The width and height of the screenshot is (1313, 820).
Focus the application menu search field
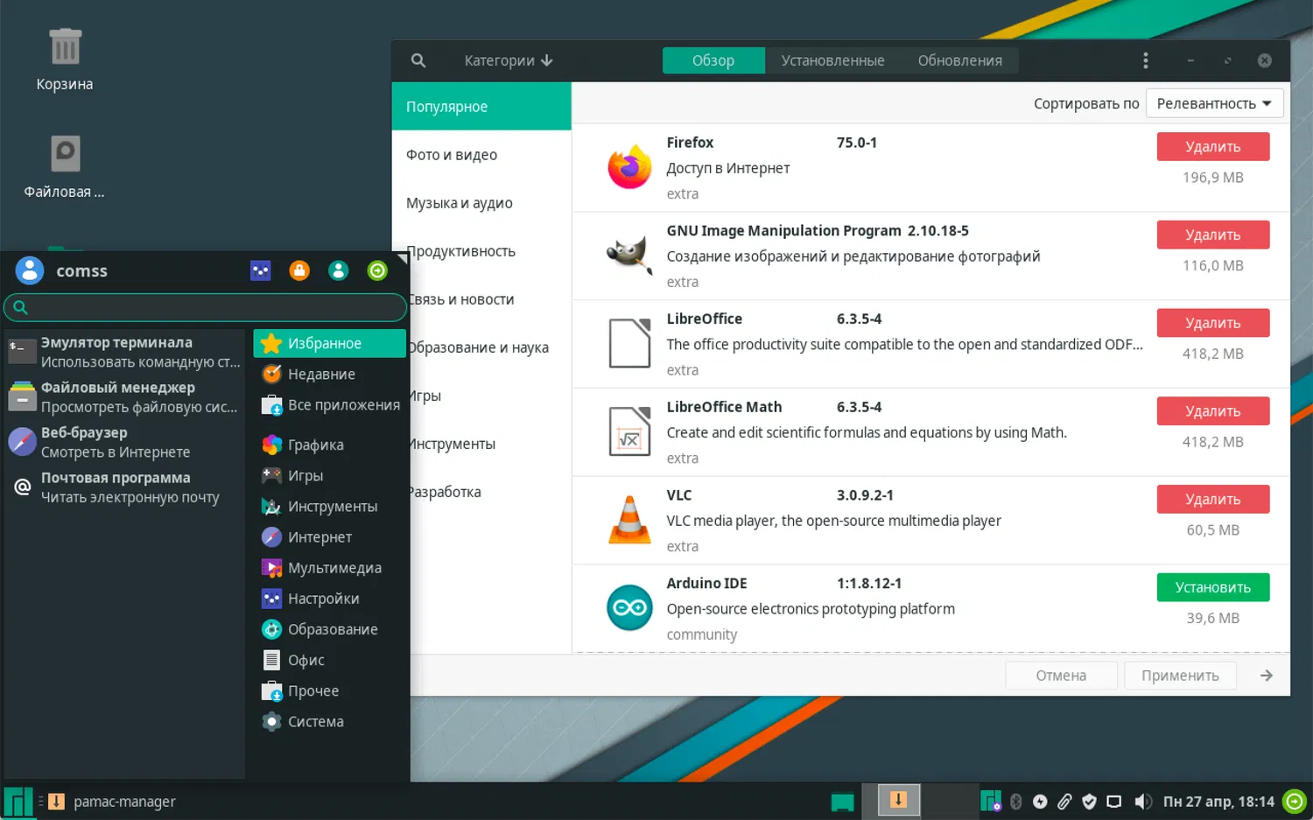[x=205, y=307]
